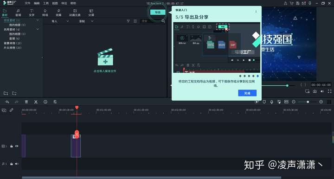
Task: Lock audio track 1
Action: click(x=12, y=164)
